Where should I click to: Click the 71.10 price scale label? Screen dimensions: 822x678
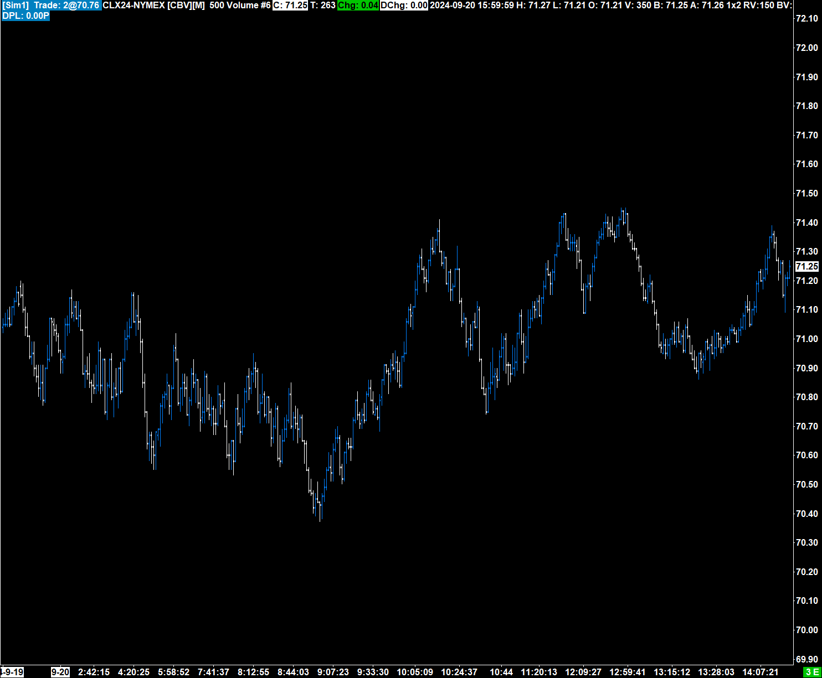tap(806, 309)
